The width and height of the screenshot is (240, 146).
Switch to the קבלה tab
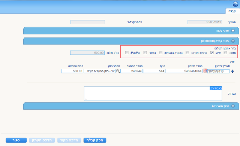tap(232, 11)
